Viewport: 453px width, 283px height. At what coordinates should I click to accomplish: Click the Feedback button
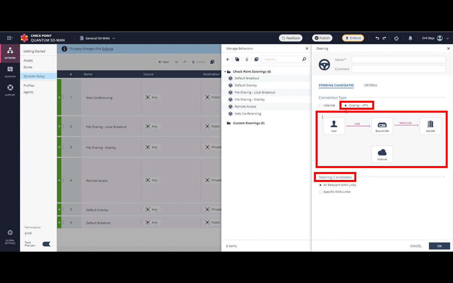pos(291,38)
